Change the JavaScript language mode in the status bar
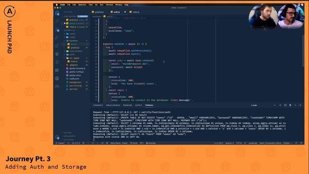309x174 pixels. coord(253,143)
